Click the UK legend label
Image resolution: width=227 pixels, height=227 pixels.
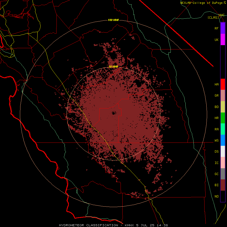(x=216, y=40)
